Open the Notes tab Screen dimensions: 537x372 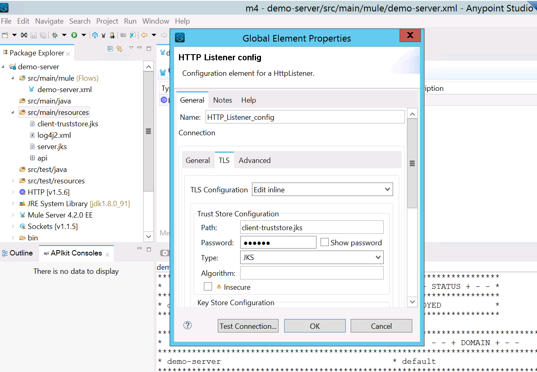coord(222,100)
